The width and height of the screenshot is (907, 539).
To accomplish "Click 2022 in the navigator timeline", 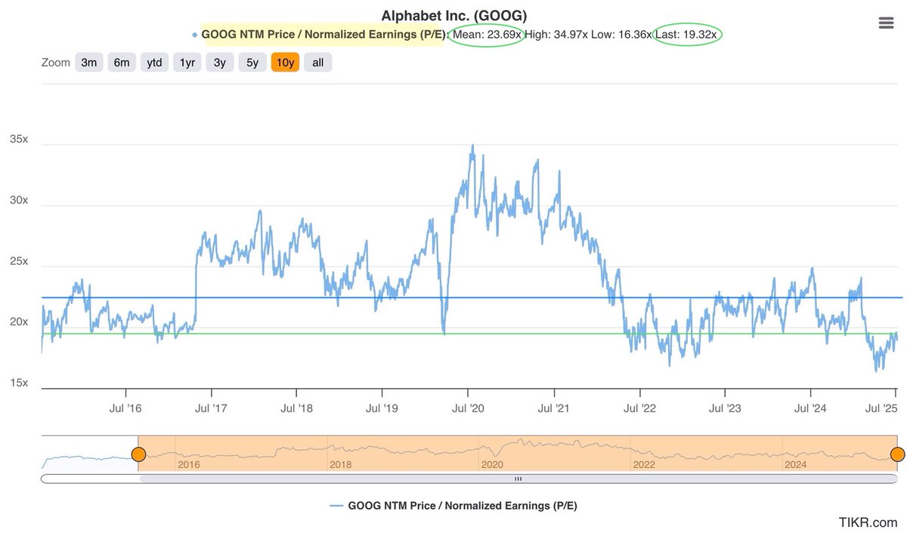I will coord(644,465).
